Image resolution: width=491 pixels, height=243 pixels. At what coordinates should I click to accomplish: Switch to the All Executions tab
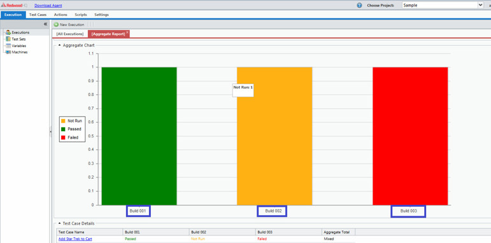click(x=70, y=34)
